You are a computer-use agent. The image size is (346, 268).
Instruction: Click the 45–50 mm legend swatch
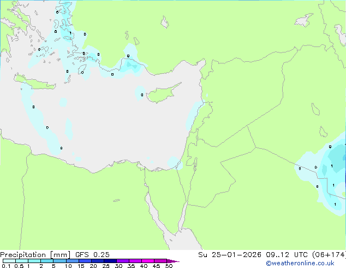[x=160, y=261]
